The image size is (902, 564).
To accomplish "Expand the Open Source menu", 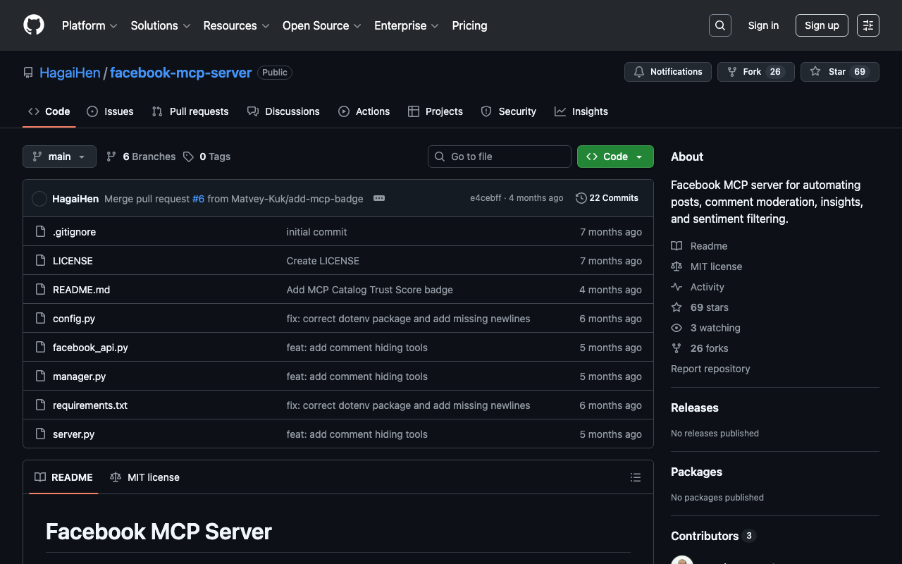I will pos(321,25).
